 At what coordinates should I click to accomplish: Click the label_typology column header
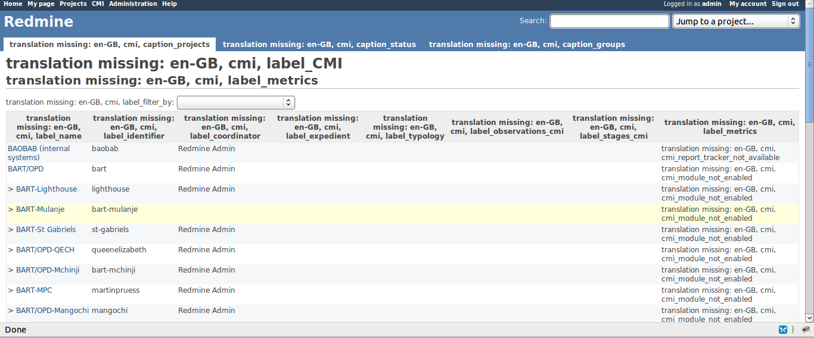(x=405, y=127)
